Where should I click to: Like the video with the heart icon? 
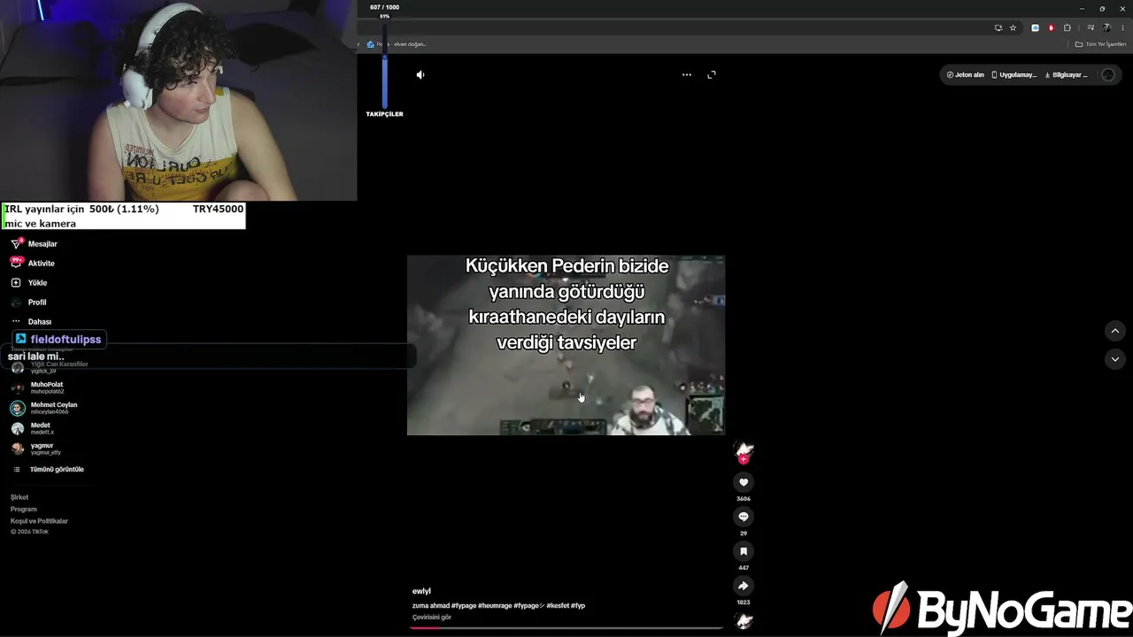coord(744,482)
